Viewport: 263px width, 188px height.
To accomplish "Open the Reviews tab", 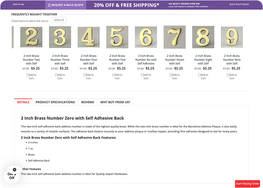I will pos(88,102).
